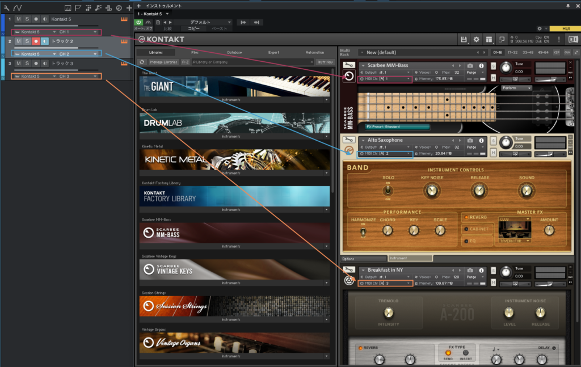Screen dimensions: 581x367
Task: Click the Tune knob on Breakfast in NY
Action: [x=507, y=272]
